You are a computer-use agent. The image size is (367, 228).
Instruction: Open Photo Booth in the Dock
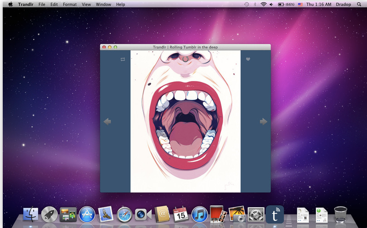point(218,214)
